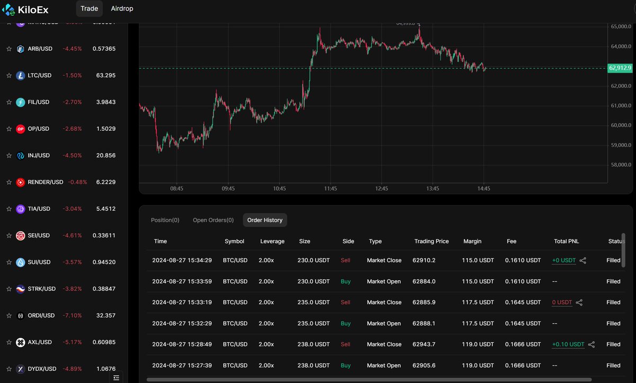The image size is (636, 383).
Task: Click the Total PNL column header
Action: click(x=567, y=241)
